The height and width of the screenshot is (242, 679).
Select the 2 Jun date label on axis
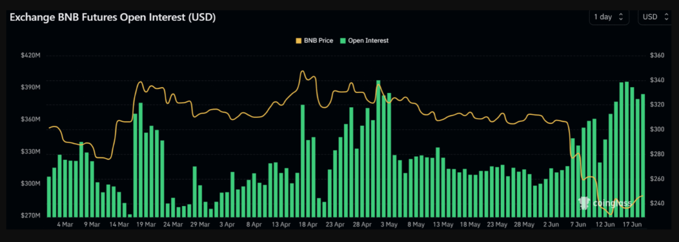pyautogui.click(x=551, y=225)
